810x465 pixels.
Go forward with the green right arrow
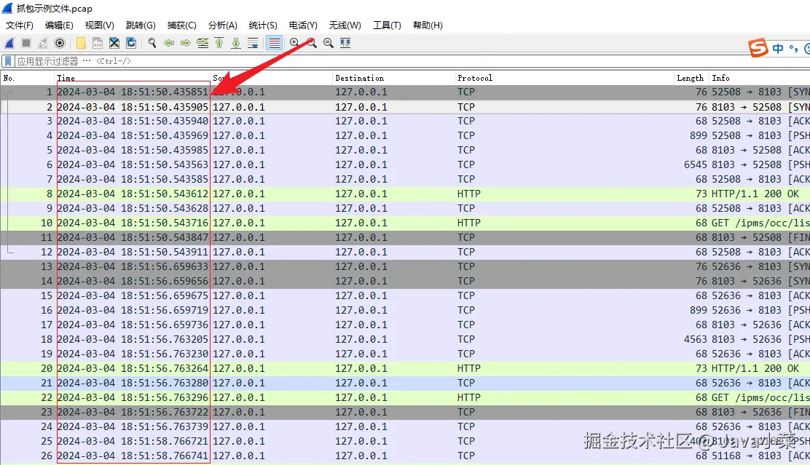click(186, 44)
